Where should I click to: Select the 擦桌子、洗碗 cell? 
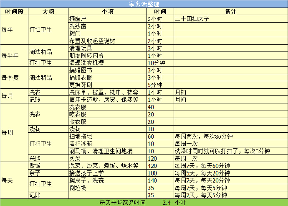coord(107,180)
